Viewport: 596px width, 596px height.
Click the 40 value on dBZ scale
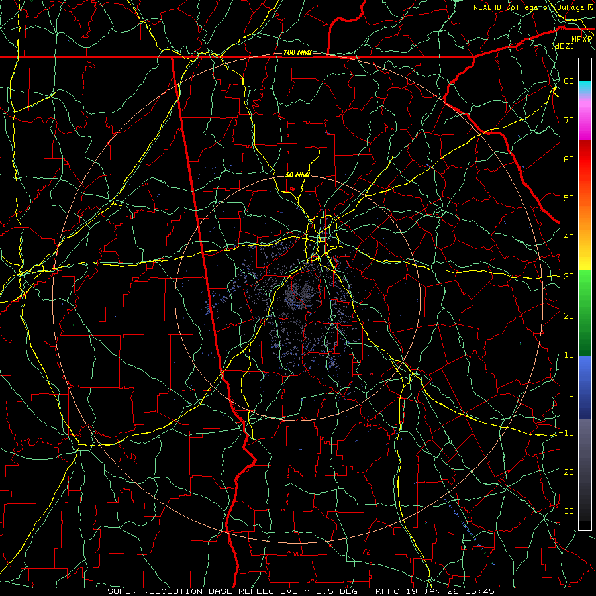pos(569,238)
